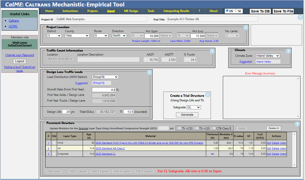
Task: Open the Interpreting Results menu item
Action: [x=176, y=11]
